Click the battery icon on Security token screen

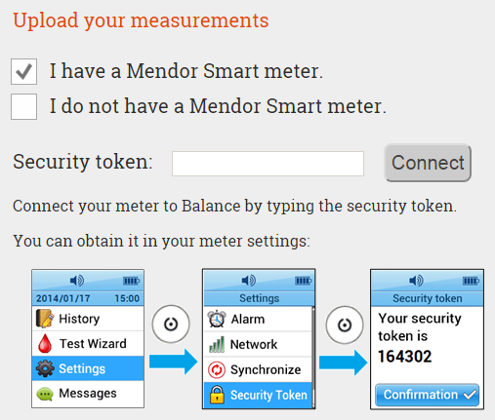pos(471,281)
